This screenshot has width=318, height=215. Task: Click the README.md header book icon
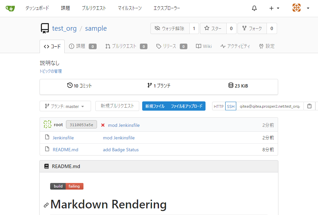click(x=47, y=166)
